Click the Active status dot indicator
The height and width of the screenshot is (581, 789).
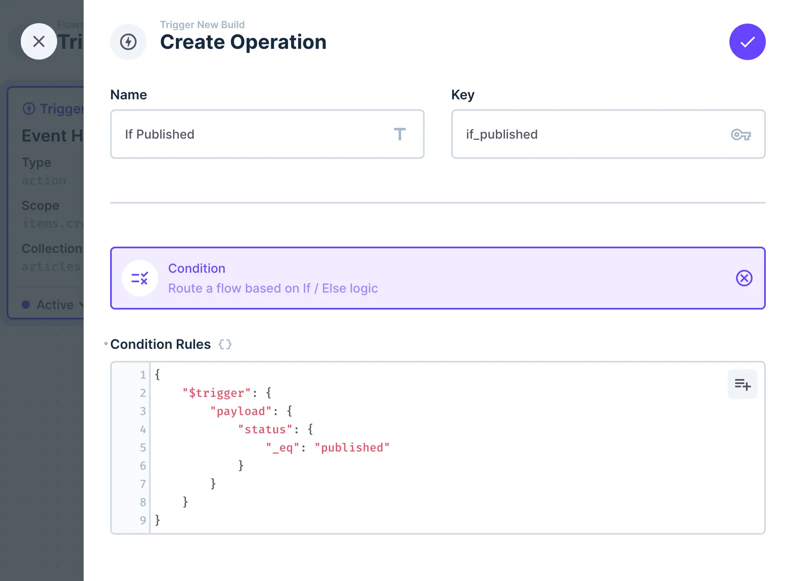click(26, 304)
